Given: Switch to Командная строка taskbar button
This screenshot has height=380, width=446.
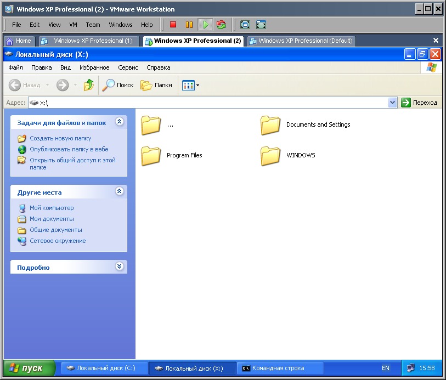Looking at the screenshot, I should (x=280, y=368).
